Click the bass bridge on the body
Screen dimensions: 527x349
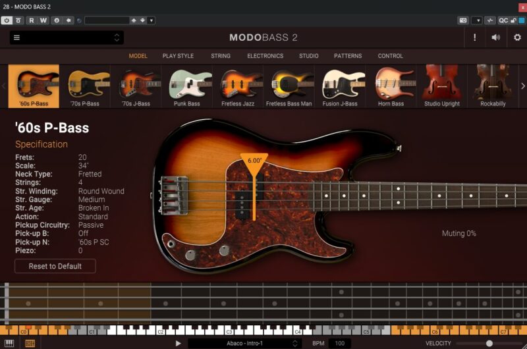173,196
